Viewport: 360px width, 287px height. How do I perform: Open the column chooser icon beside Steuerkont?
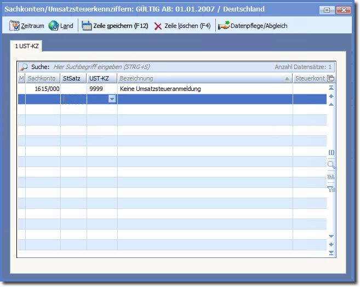click(x=330, y=78)
